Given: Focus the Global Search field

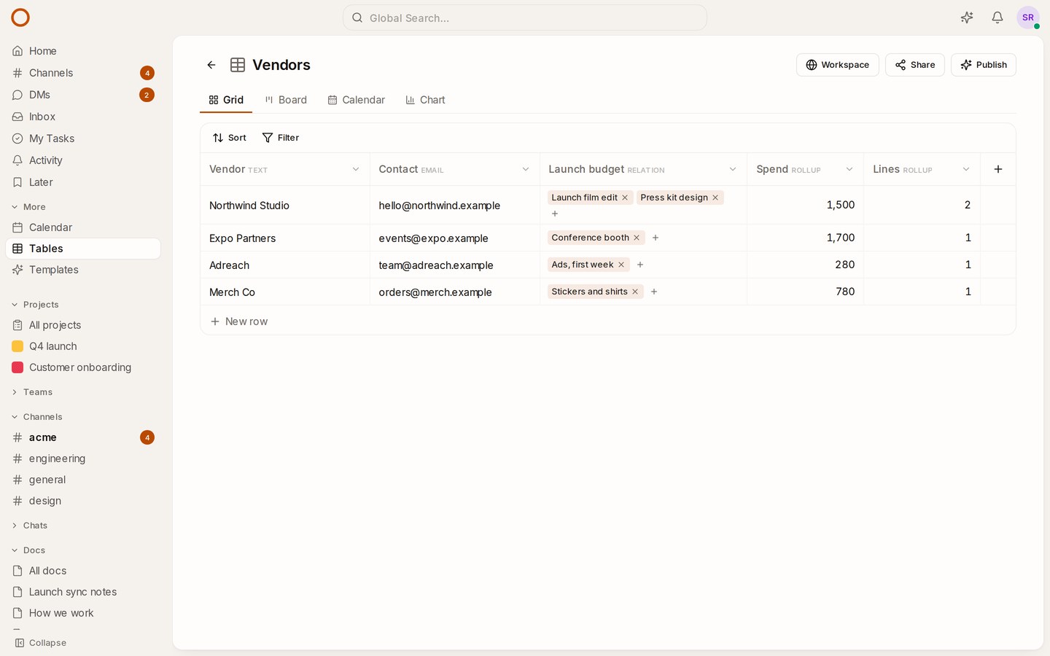Looking at the screenshot, I should tap(525, 17).
